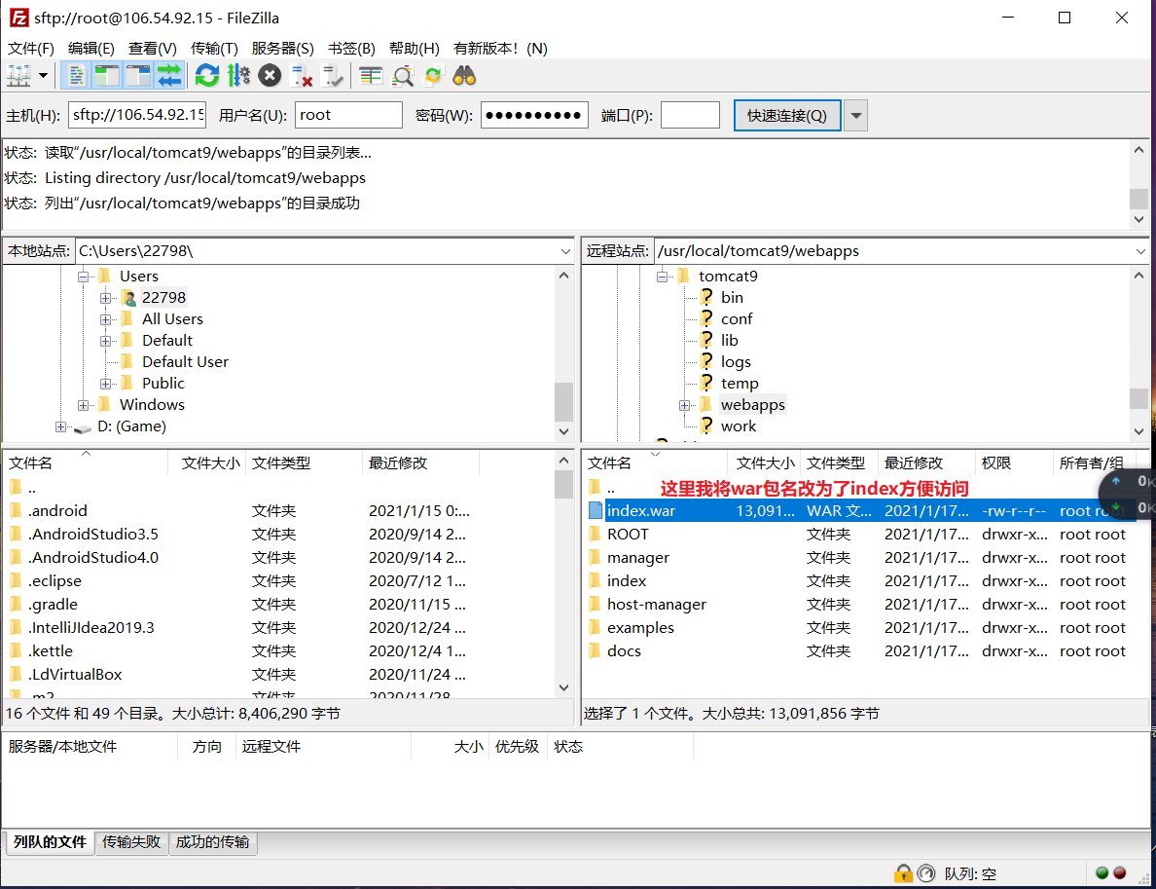Select conf folder in remote tree
Viewport: 1156px width, 889px height.
[x=737, y=319]
